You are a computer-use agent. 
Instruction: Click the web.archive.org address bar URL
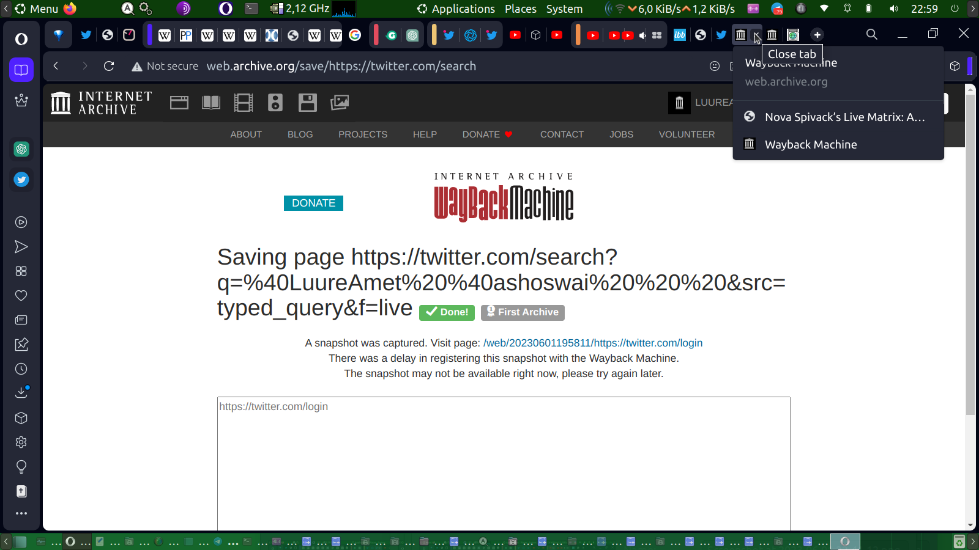tap(341, 66)
